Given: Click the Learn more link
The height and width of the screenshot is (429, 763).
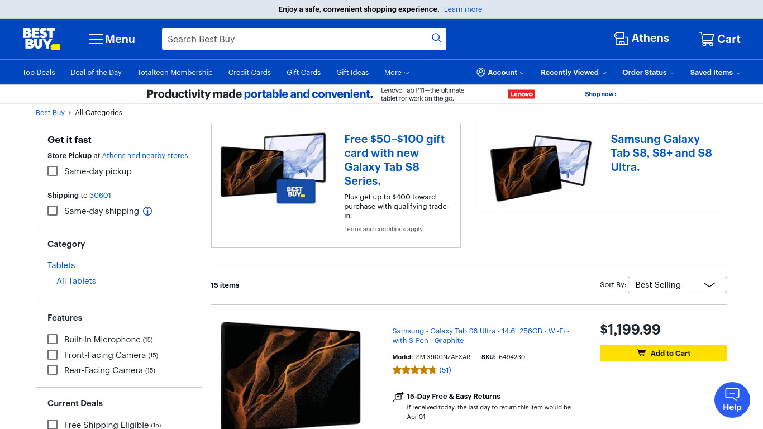Looking at the screenshot, I should point(463,9).
